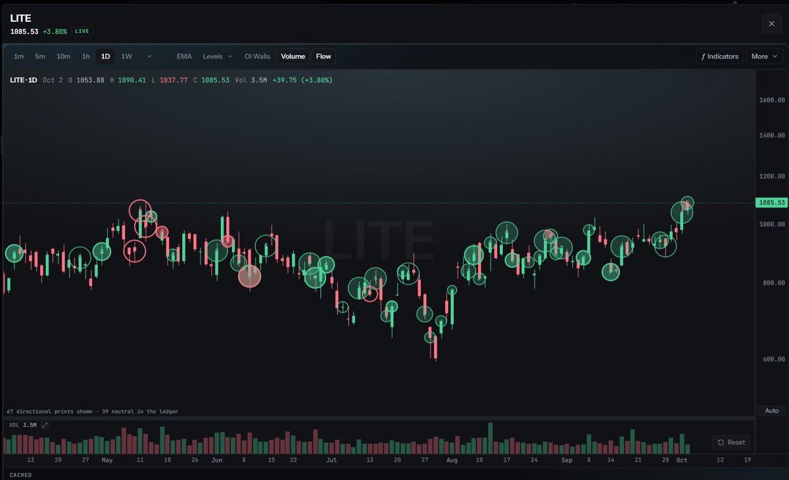Switch chart to the 1m timeframe

tap(19, 56)
